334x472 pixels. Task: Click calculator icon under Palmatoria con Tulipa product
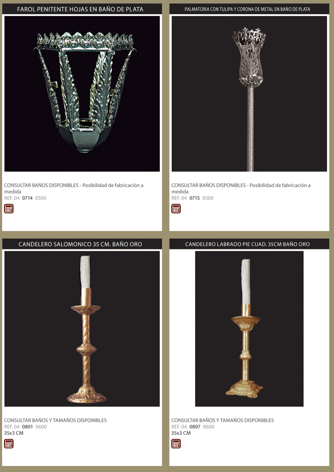176,209
